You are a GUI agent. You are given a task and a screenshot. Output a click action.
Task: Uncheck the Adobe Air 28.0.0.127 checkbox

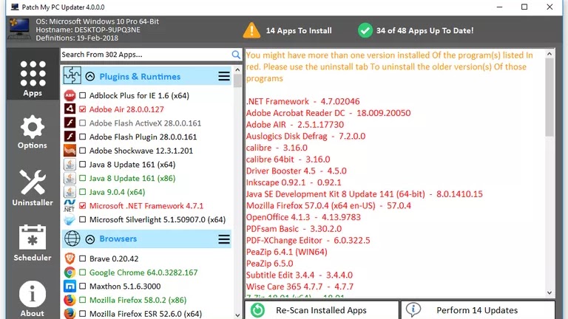(x=83, y=109)
